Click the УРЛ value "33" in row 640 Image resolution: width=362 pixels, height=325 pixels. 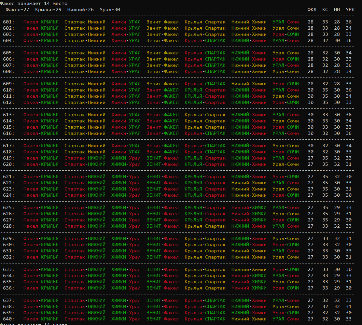click(349, 319)
